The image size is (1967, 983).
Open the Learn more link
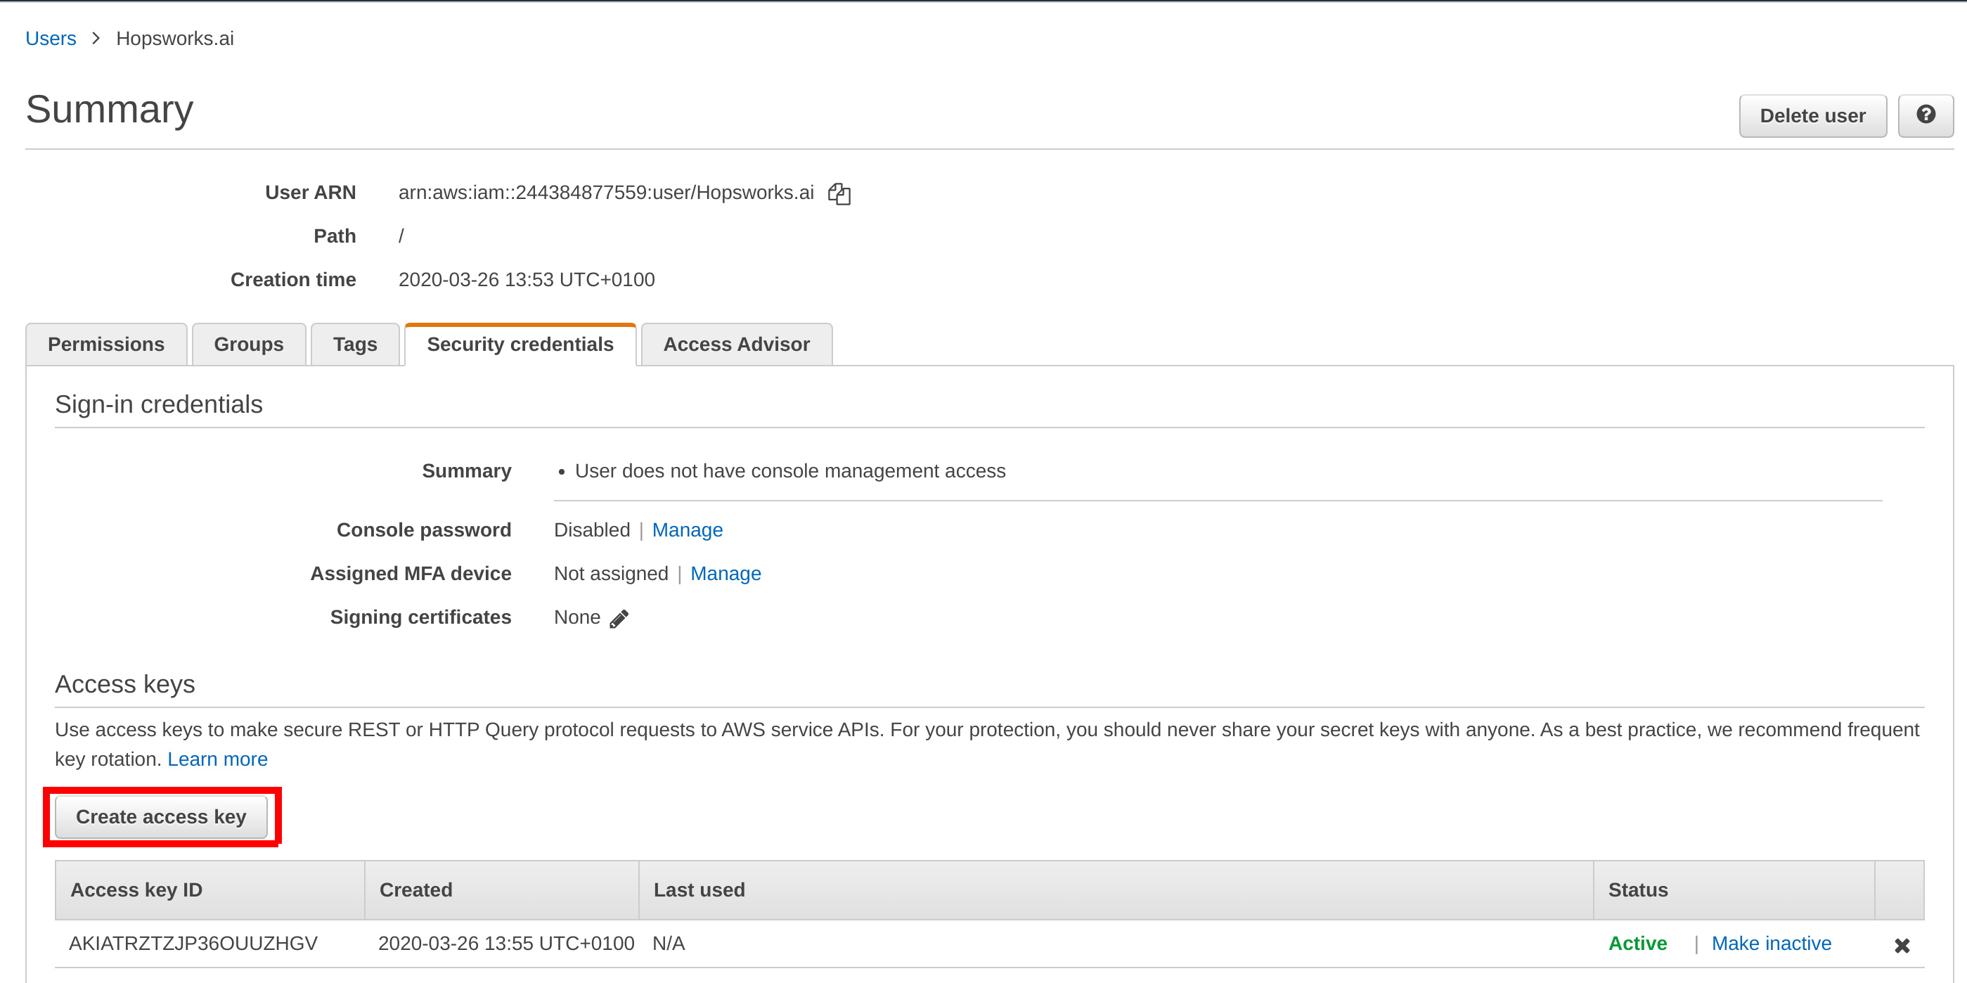(x=217, y=759)
